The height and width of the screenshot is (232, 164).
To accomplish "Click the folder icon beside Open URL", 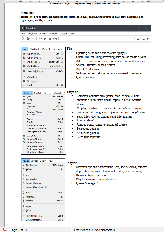I will (24, 58).
